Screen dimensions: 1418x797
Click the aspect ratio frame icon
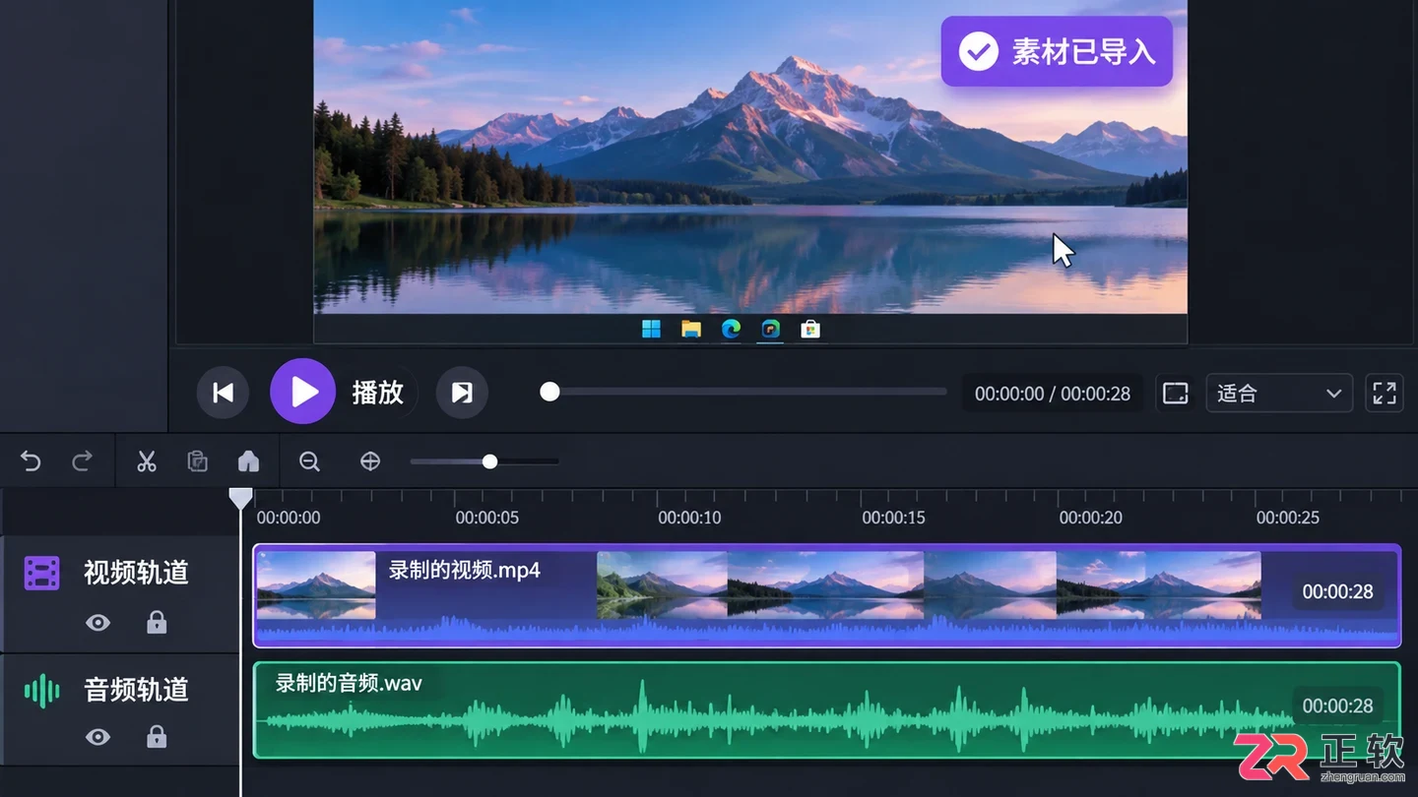1175,394
